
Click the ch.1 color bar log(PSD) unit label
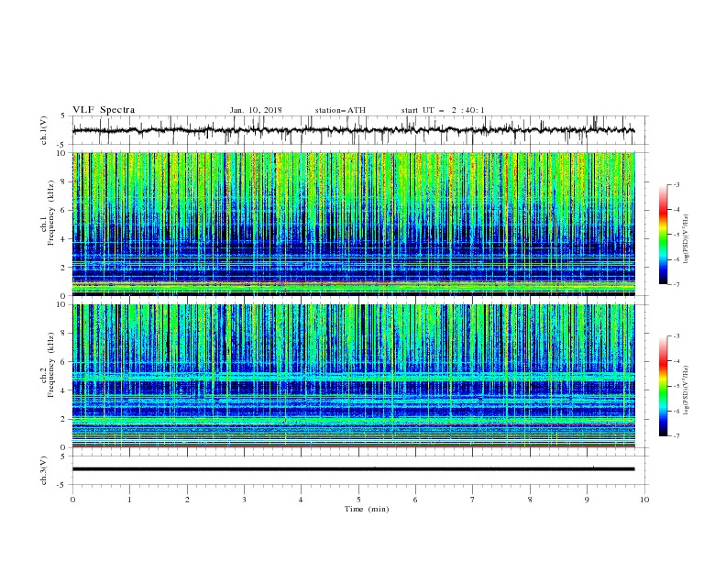(x=686, y=239)
